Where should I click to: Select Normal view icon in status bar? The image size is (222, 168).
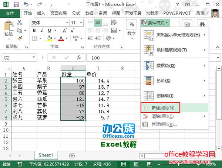[x=124, y=164]
